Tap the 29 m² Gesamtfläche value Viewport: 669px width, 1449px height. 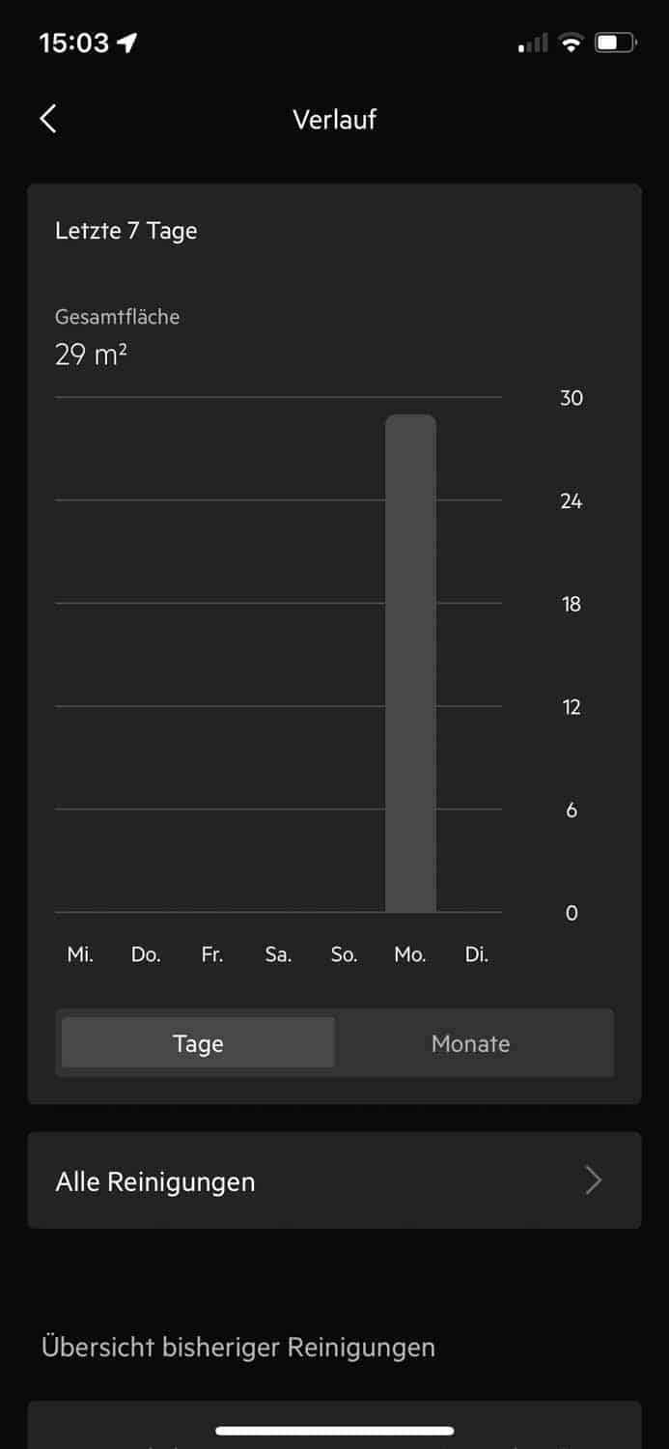click(91, 355)
